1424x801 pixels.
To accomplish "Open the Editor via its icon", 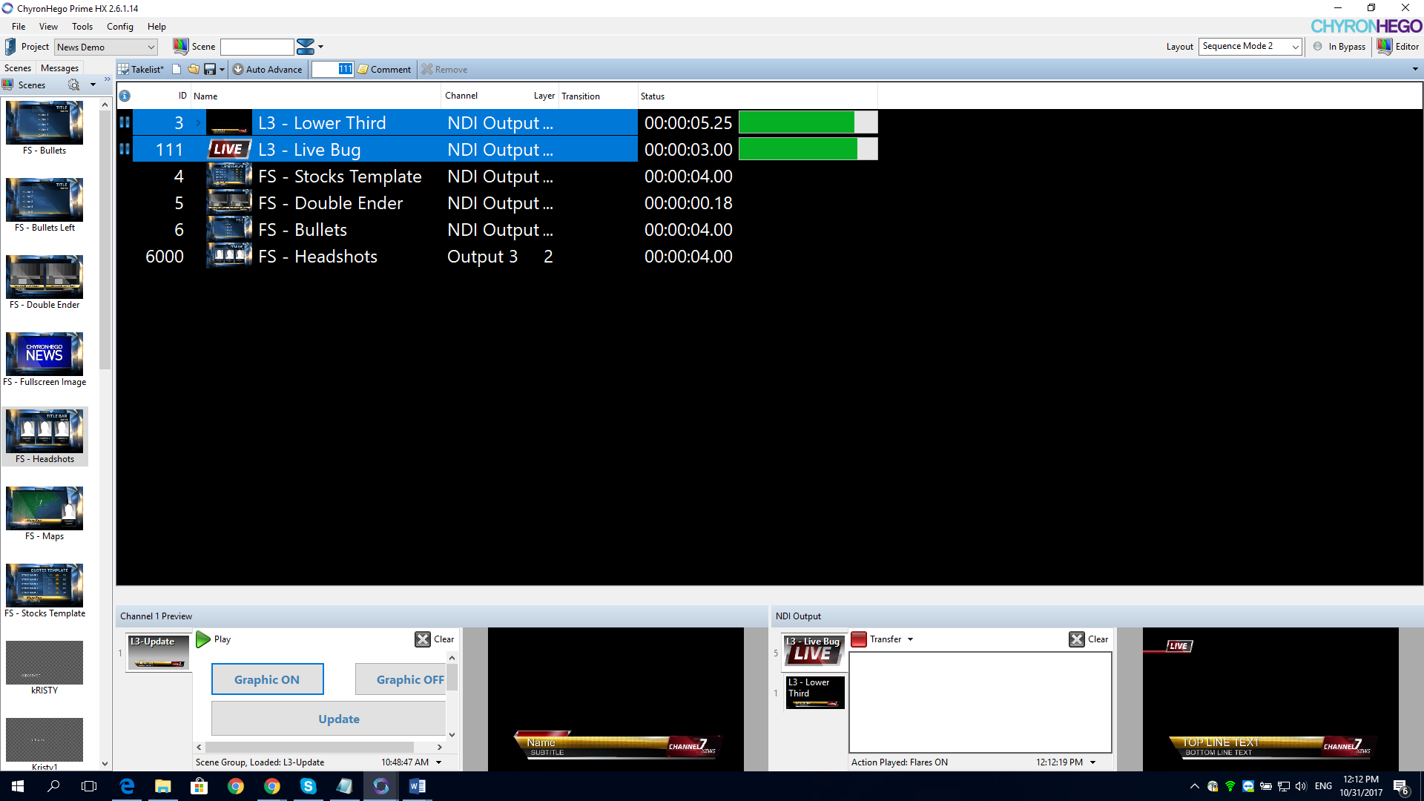I will pyautogui.click(x=1384, y=46).
